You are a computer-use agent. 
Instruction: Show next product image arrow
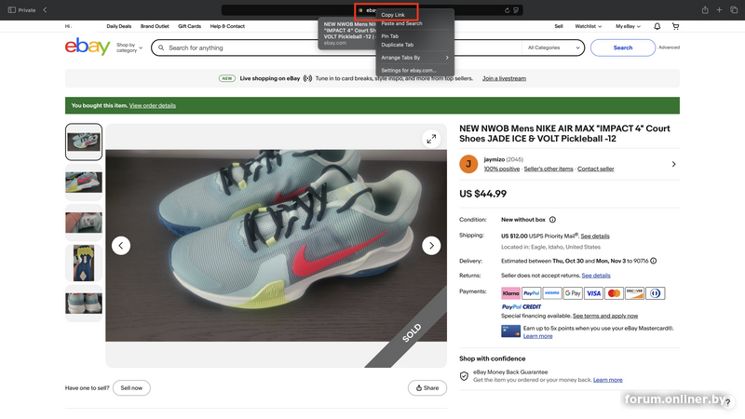(x=431, y=246)
